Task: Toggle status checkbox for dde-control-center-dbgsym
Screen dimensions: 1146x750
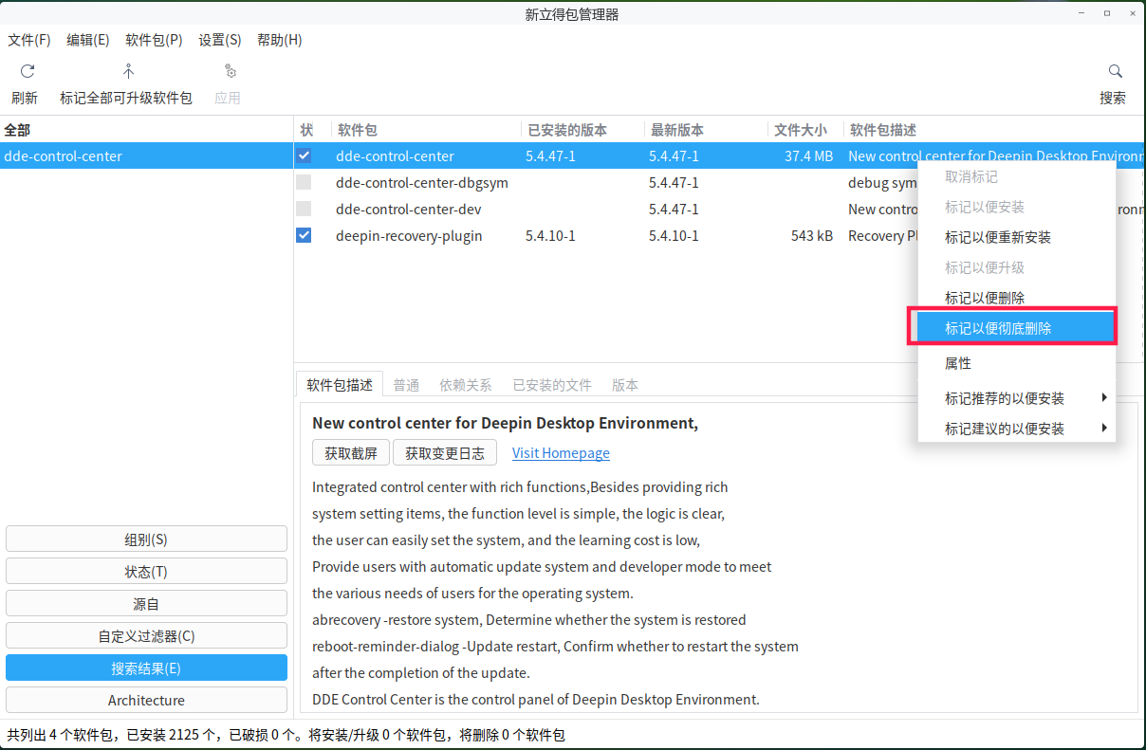Action: [304, 182]
